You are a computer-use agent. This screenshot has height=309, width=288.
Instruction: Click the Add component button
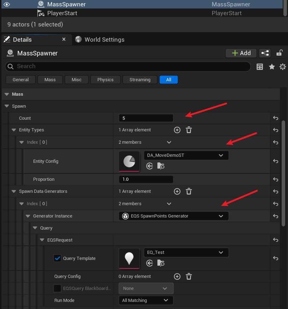click(241, 53)
